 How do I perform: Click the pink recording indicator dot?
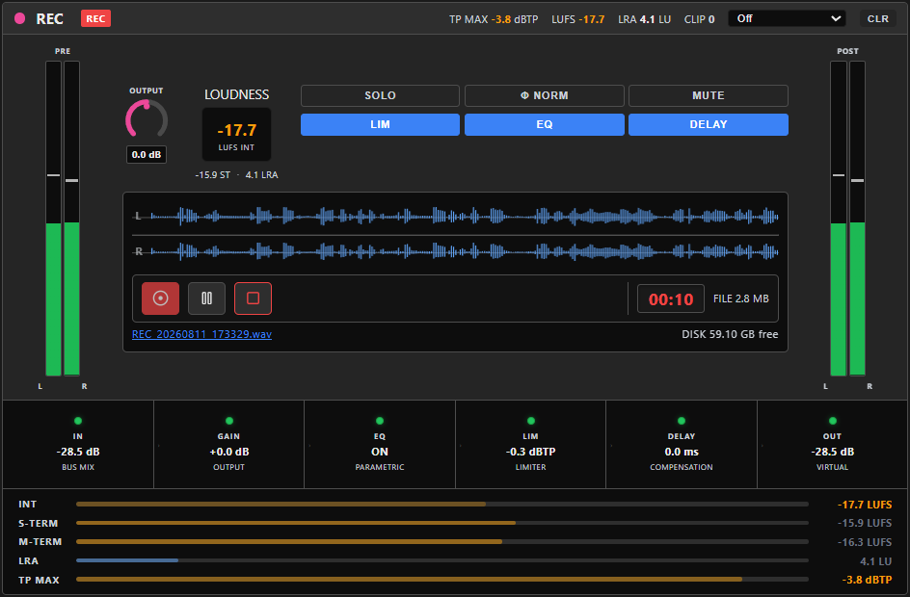19,18
